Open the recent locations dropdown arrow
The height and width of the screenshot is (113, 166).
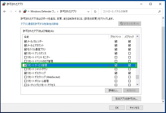(16, 11)
